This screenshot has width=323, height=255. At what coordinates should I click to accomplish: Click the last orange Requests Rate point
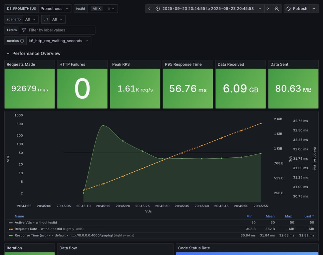pos(261,124)
